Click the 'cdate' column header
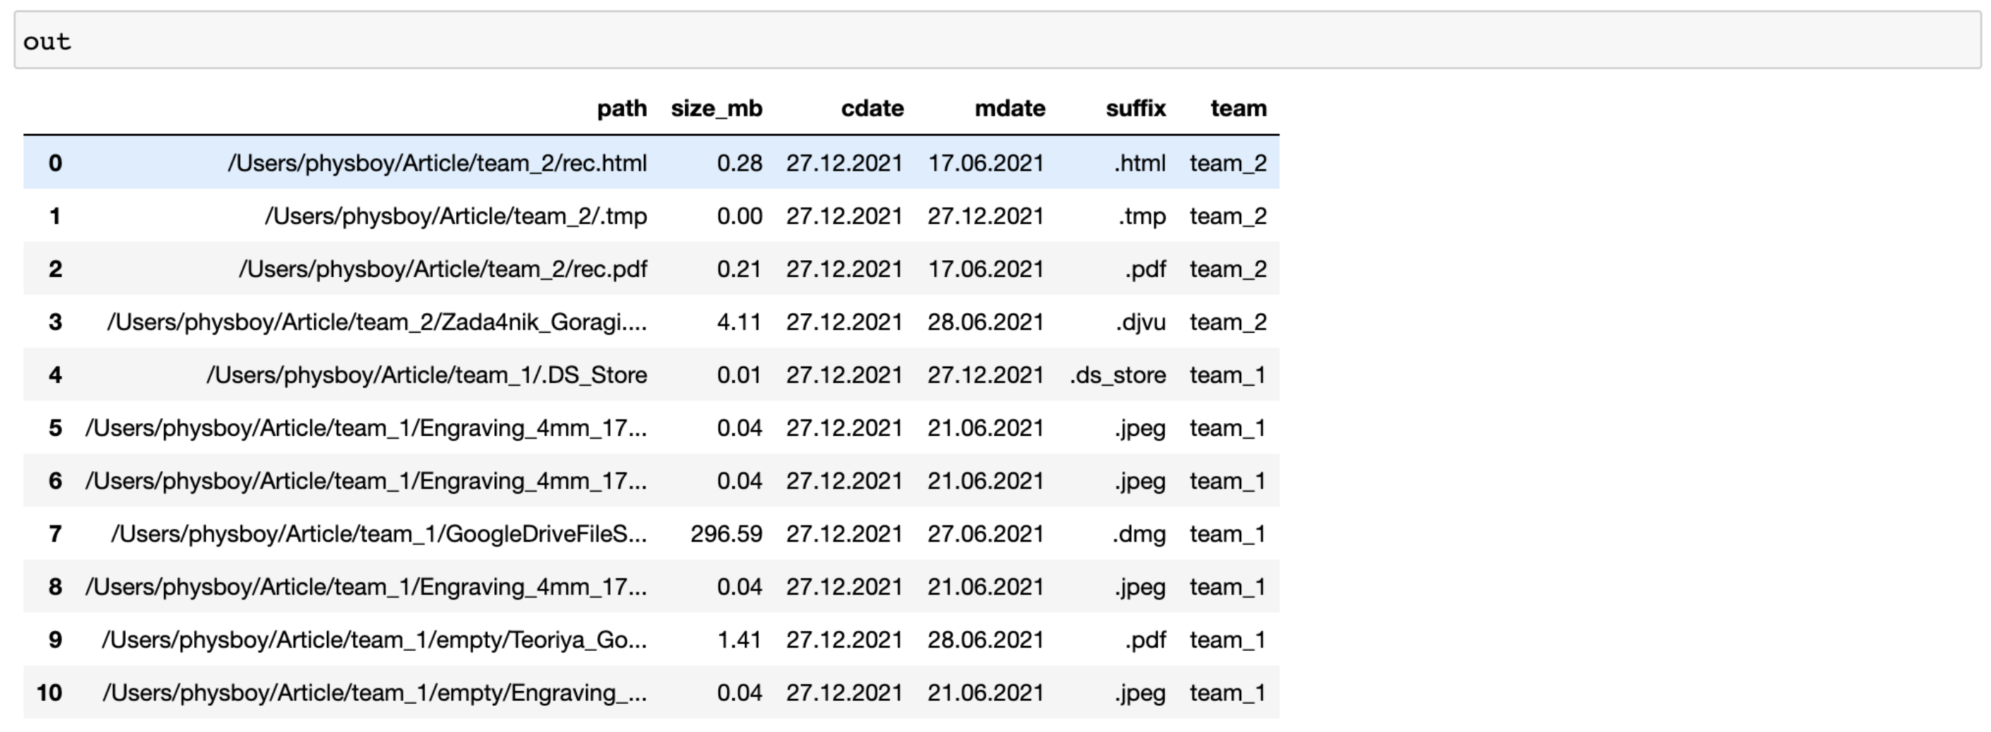1991x732 pixels. coord(872,108)
